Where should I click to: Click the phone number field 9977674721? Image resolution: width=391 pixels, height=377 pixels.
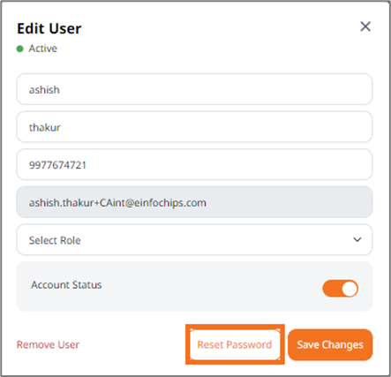coord(194,164)
